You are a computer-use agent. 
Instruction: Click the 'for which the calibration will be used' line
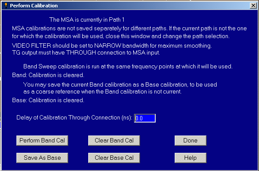[x=121, y=36]
